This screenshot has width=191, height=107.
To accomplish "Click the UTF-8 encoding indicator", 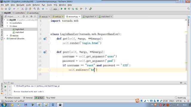I will (179, 101).
